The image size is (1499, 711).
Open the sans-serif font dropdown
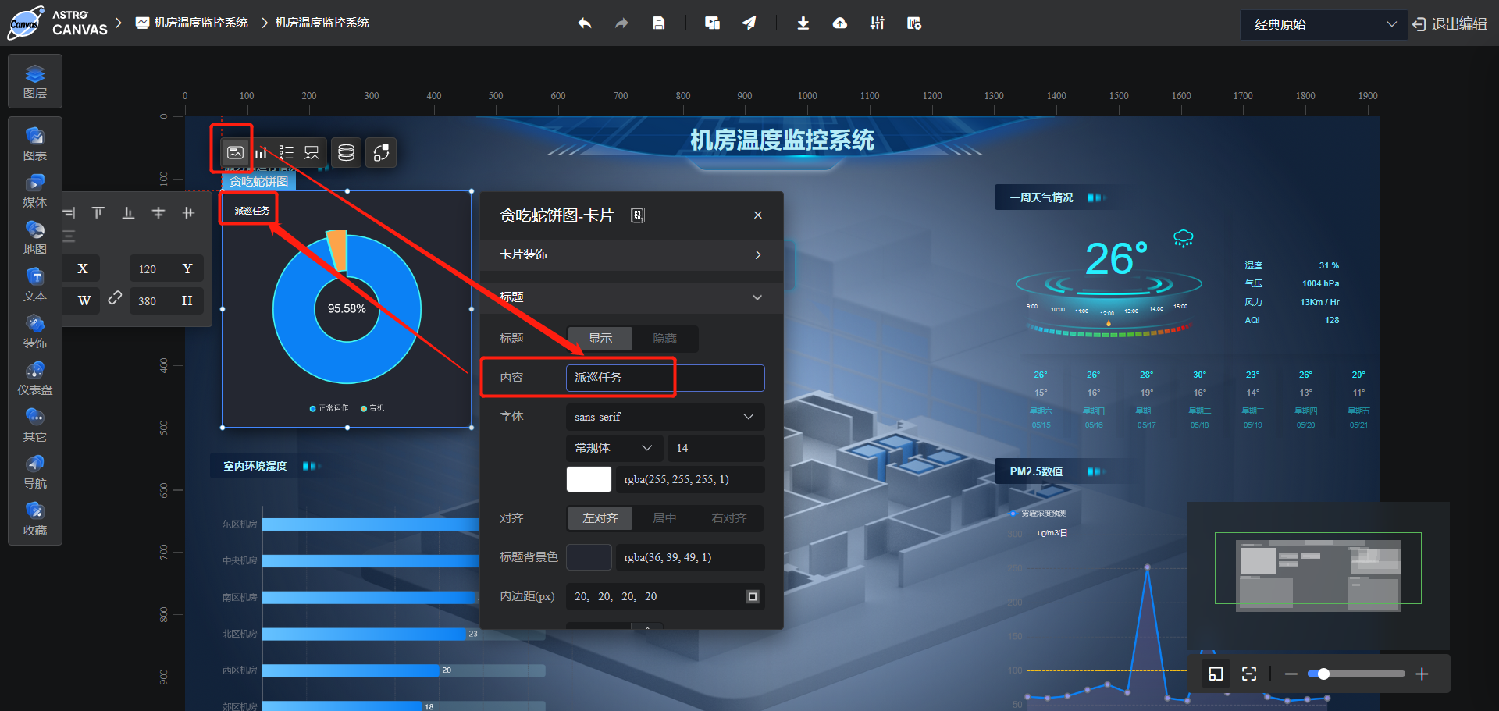(664, 417)
